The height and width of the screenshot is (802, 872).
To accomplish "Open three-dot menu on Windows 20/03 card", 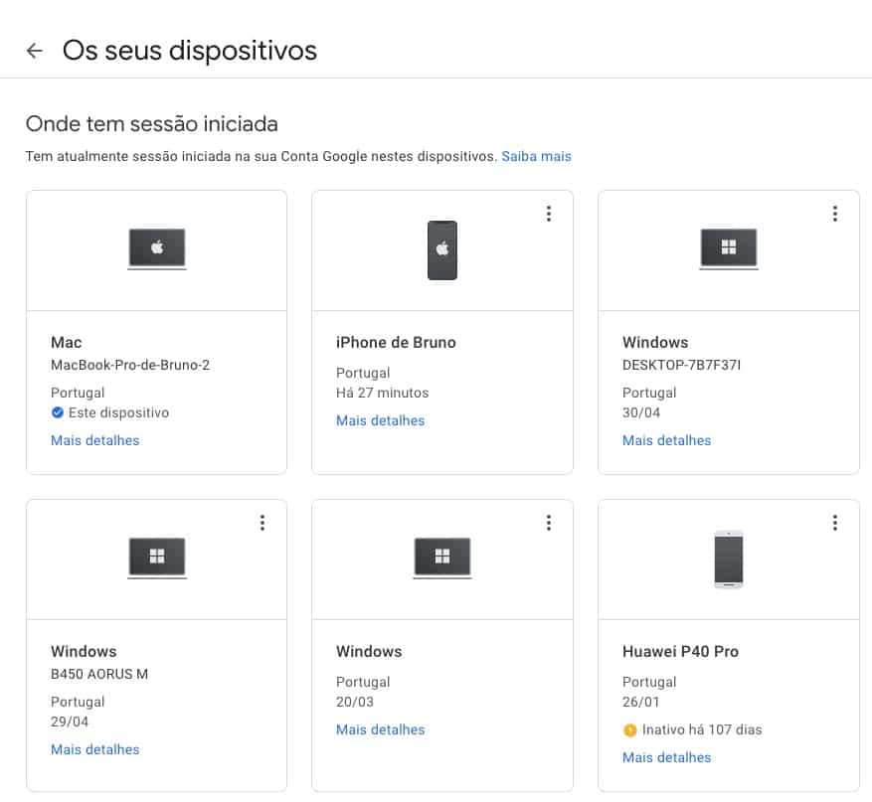I will [x=548, y=523].
